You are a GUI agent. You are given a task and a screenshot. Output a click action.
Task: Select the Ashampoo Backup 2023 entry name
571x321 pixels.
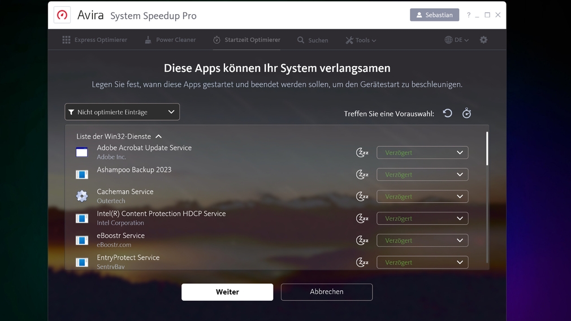tap(134, 170)
